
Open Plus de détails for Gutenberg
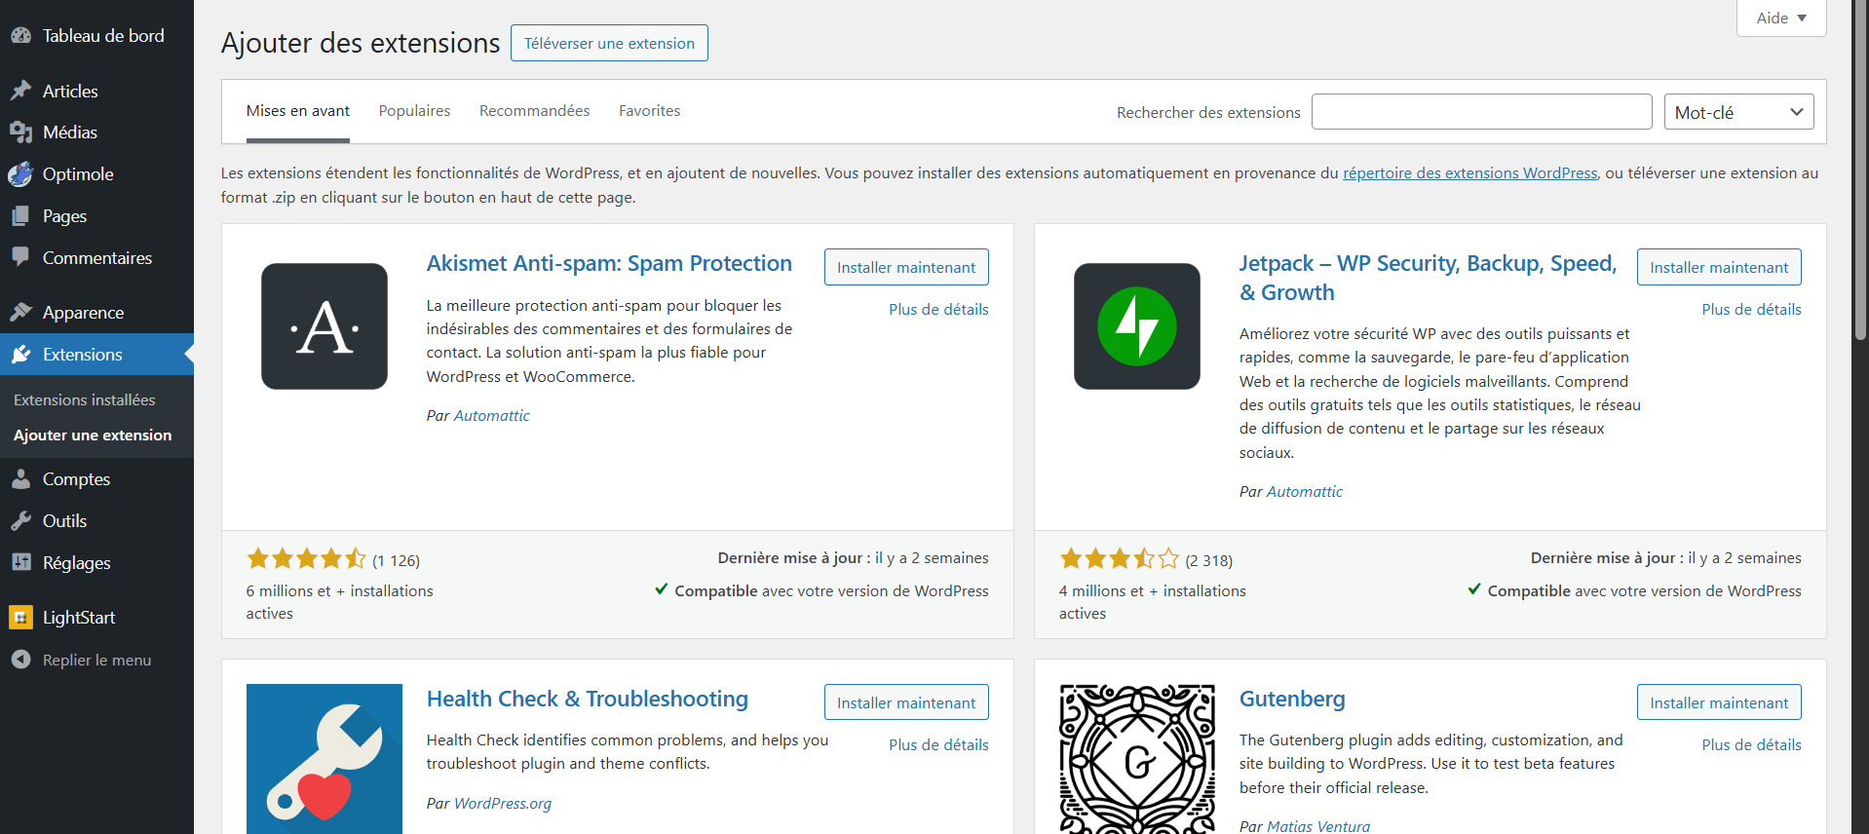(1751, 744)
